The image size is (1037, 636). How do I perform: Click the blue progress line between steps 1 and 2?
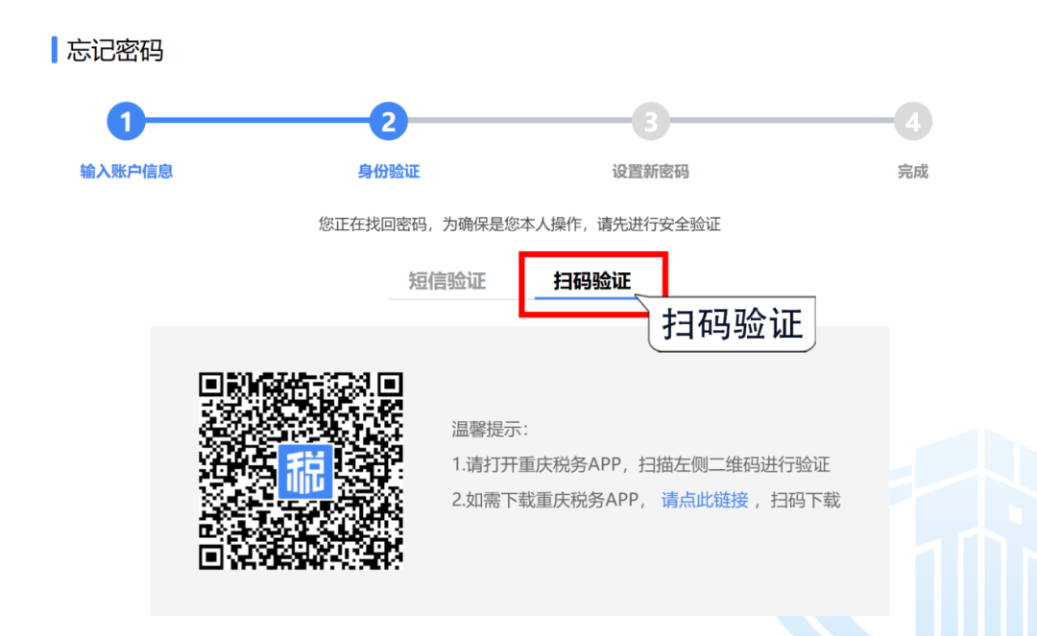coord(257,122)
